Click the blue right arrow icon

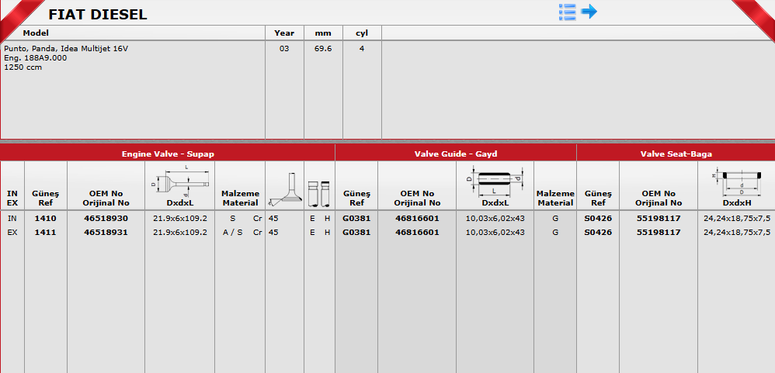pos(589,12)
